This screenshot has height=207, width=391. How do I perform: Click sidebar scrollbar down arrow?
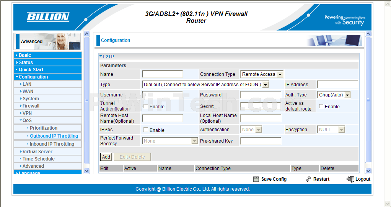tap(86, 171)
